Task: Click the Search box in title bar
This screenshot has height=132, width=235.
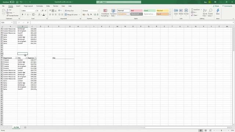Action: coord(119,2)
